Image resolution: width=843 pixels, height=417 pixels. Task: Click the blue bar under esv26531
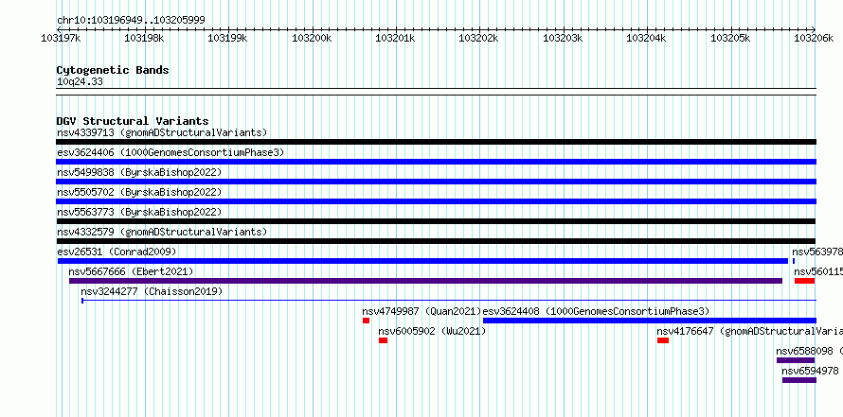tap(422, 261)
